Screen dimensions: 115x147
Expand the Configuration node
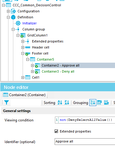(x=8, y=11)
